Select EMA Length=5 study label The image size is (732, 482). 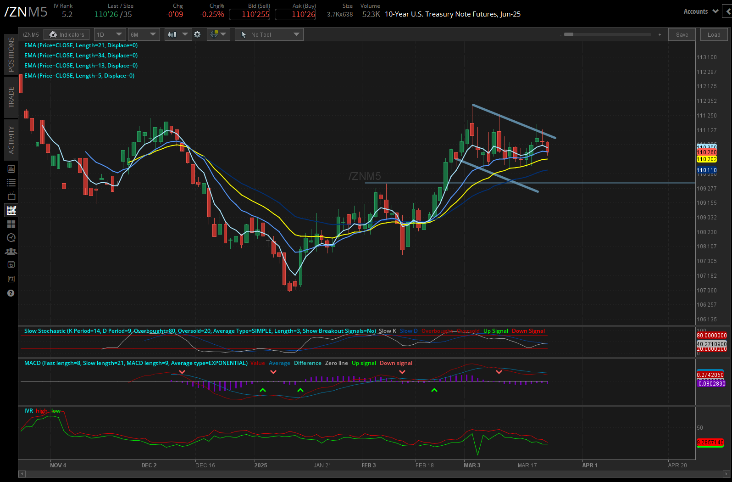coord(79,76)
